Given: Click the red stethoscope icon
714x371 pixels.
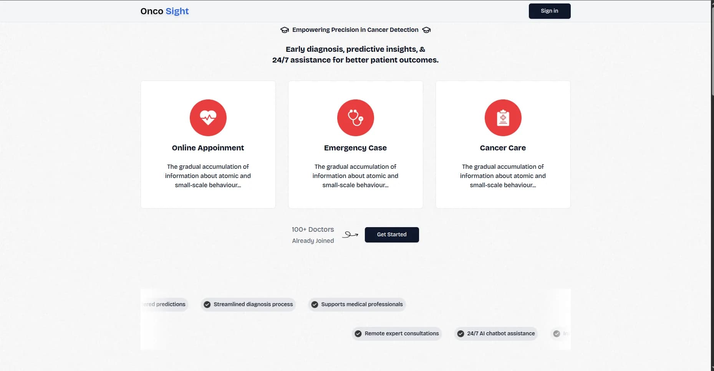Looking at the screenshot, I should 355,118.
